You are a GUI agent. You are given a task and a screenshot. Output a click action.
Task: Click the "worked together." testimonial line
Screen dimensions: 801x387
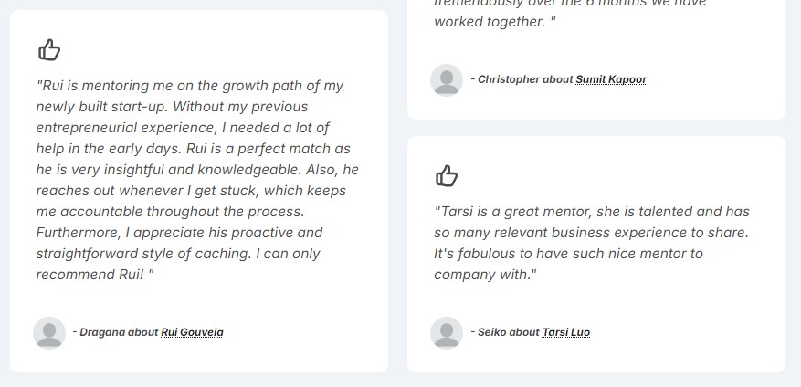(x=494, y=22)
